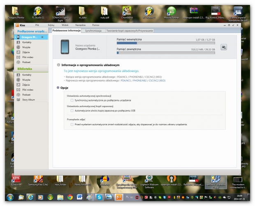Open the Pomoc menu
The image size is (255, 206).
point(95,25)
